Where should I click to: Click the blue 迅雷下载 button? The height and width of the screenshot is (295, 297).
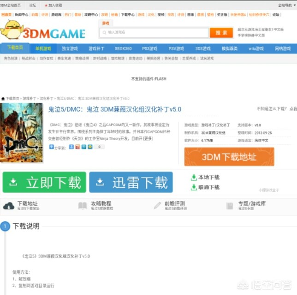coord(131,183)
